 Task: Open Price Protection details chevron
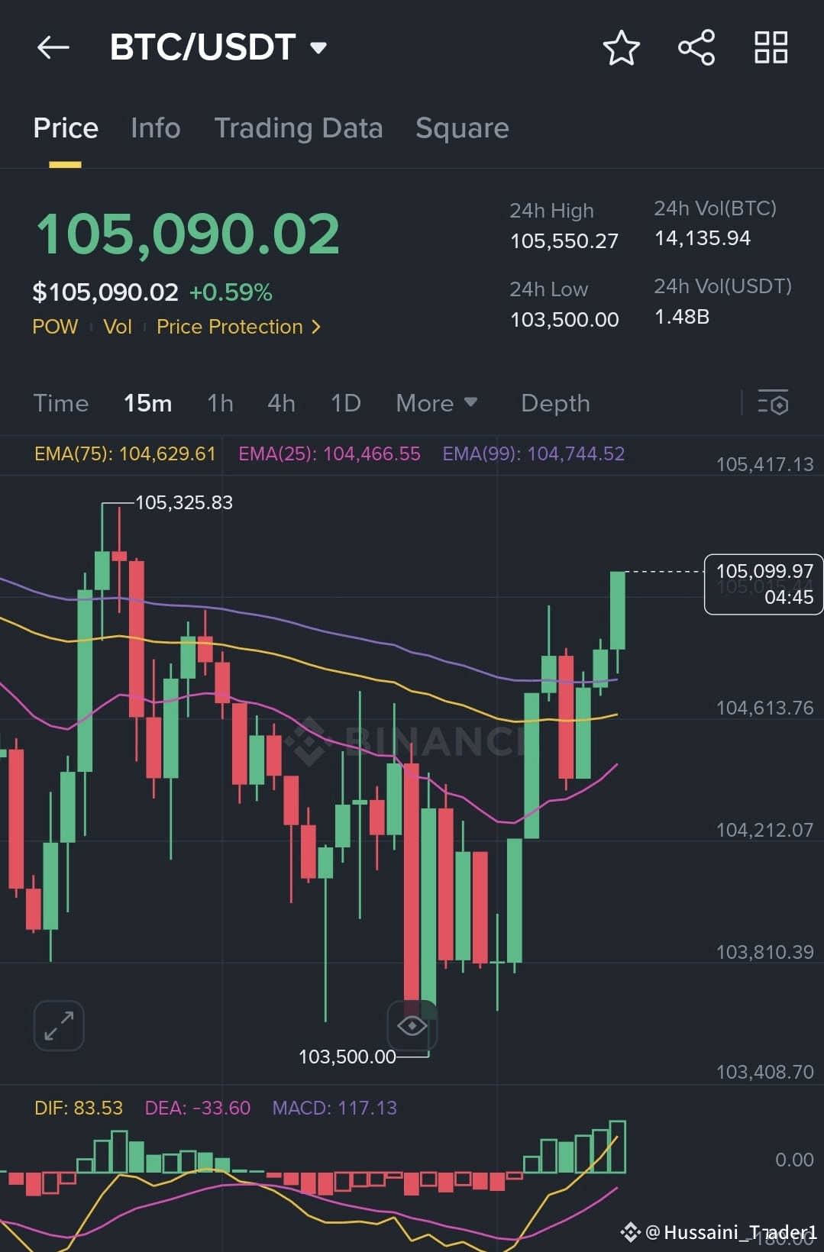[316, 327]
